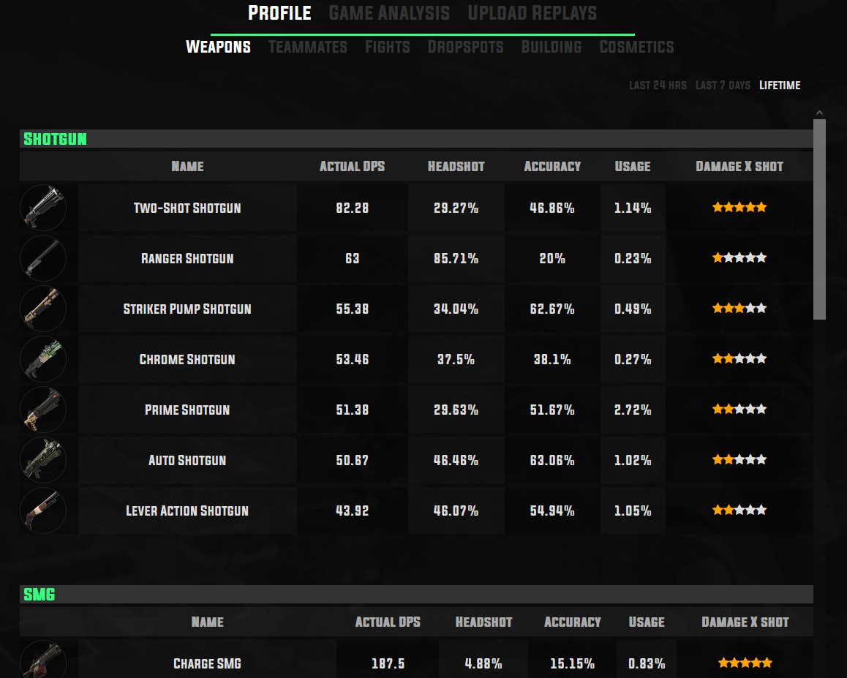This screenshot has width=847, height=678.
Task: Click SMG Damage X Shot header
Action: pyautogui.click(x=745, y=622)
